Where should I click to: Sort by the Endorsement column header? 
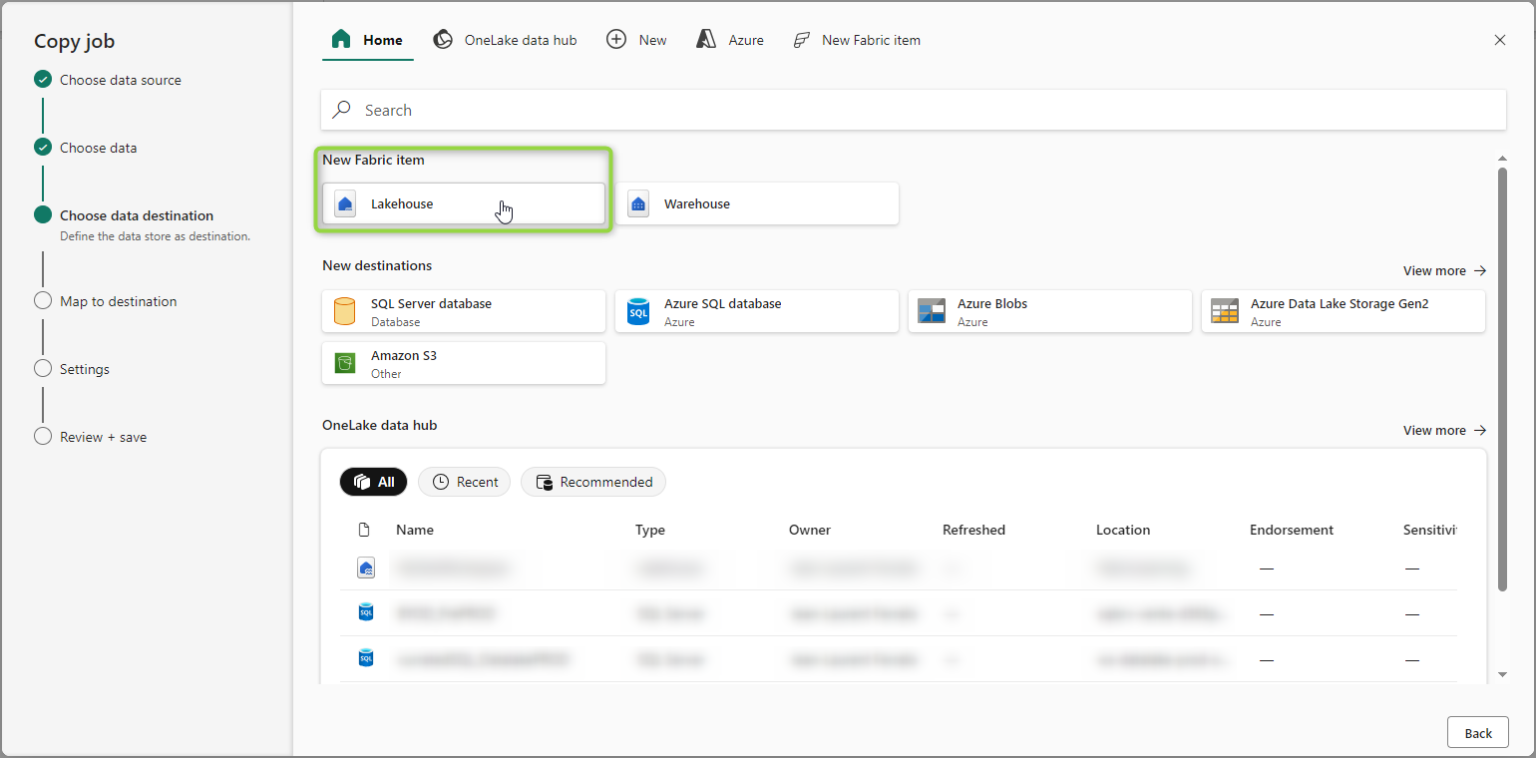tap(1292, 530)
